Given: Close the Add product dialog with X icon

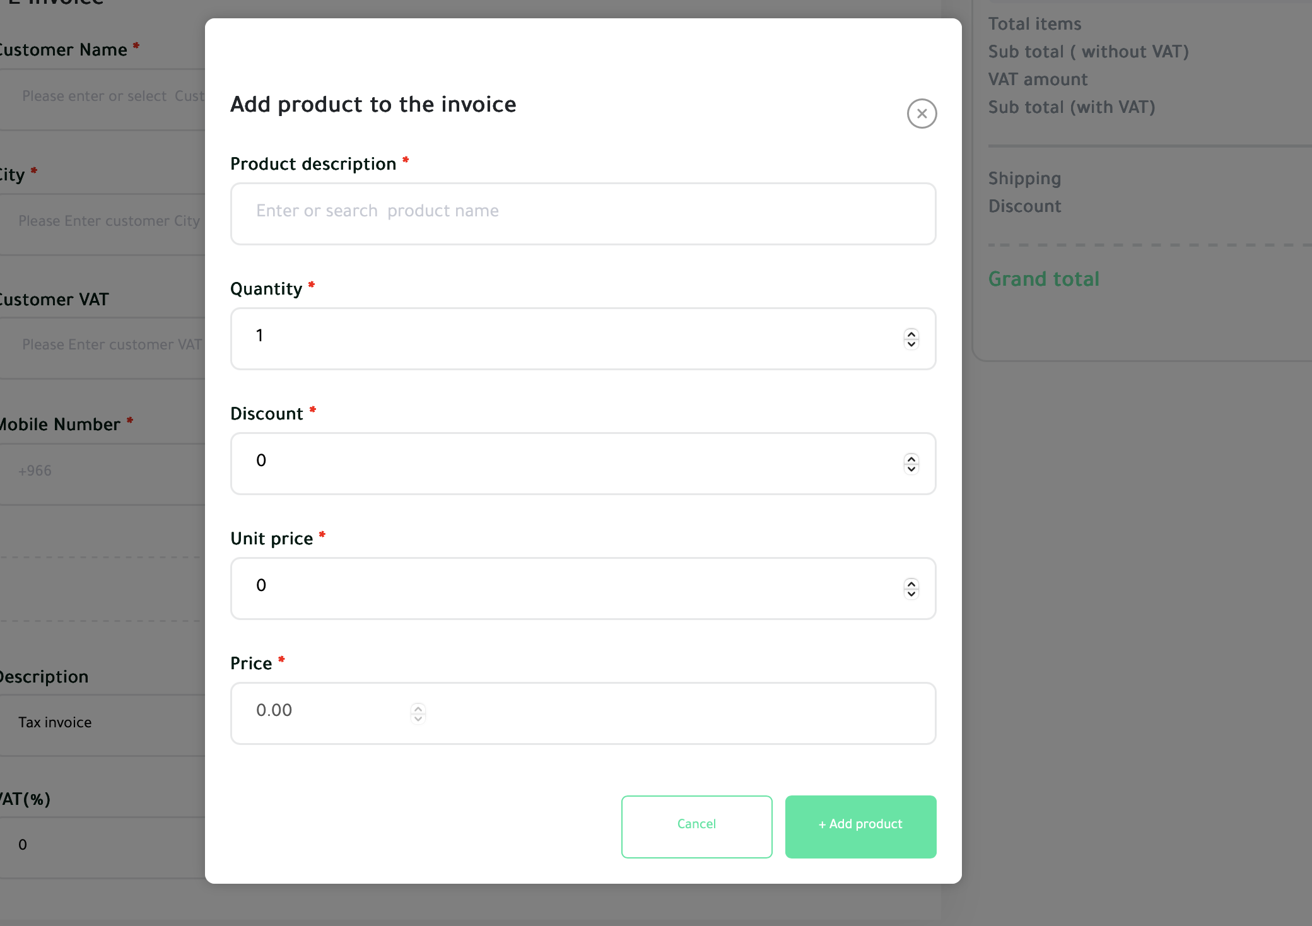Looking at the screenshot, I should pyautogui.click(x=922, y=114).
